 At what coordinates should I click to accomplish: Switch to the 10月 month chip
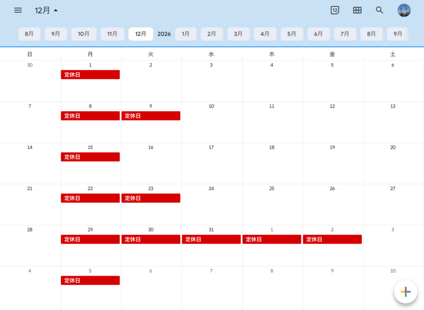(84, 34)
